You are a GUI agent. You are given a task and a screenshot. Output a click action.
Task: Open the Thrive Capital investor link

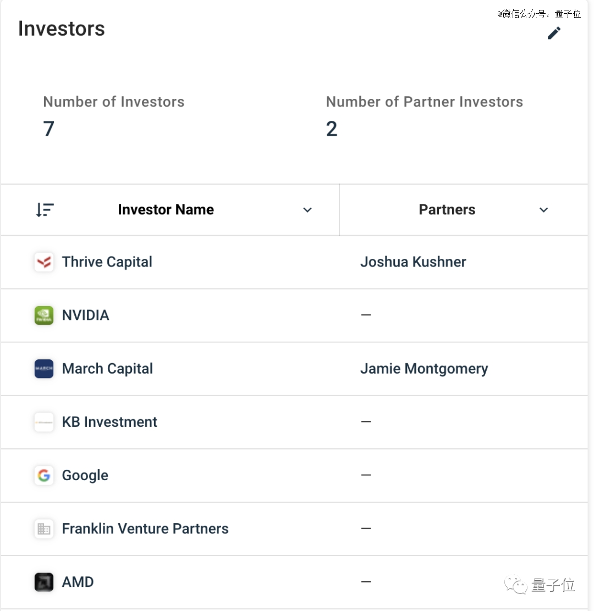pyautogui.click(x=107, y=262)
